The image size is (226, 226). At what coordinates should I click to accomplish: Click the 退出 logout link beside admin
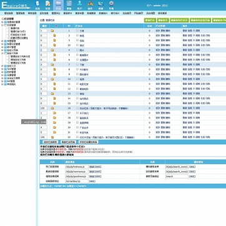[x=165, y=6]
